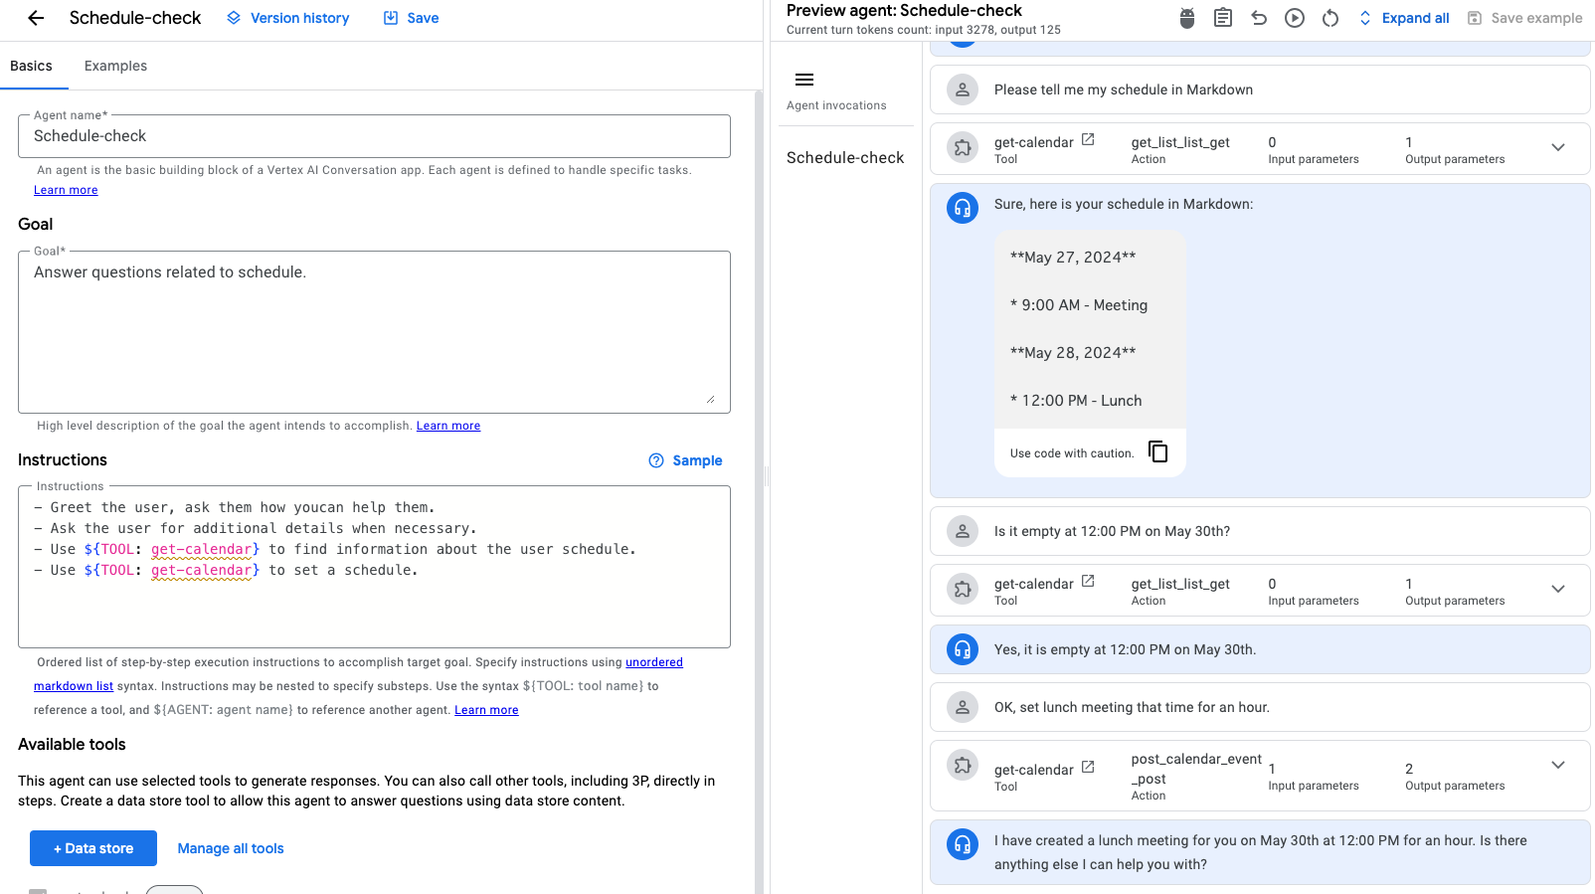Image resolution: width=1595 pixels, height=894 pixels.
Task: Select message 'Please tell me my schedule in Markdown'
Action: pos(1124,89)
